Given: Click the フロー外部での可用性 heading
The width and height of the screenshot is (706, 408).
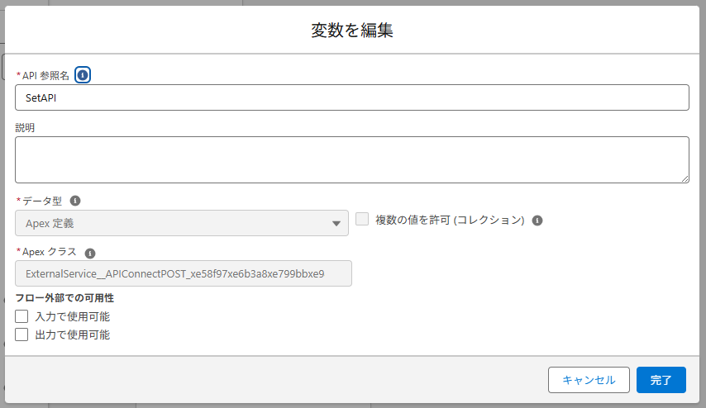Looking at the screenshot, I should click(x=64, y=298).
